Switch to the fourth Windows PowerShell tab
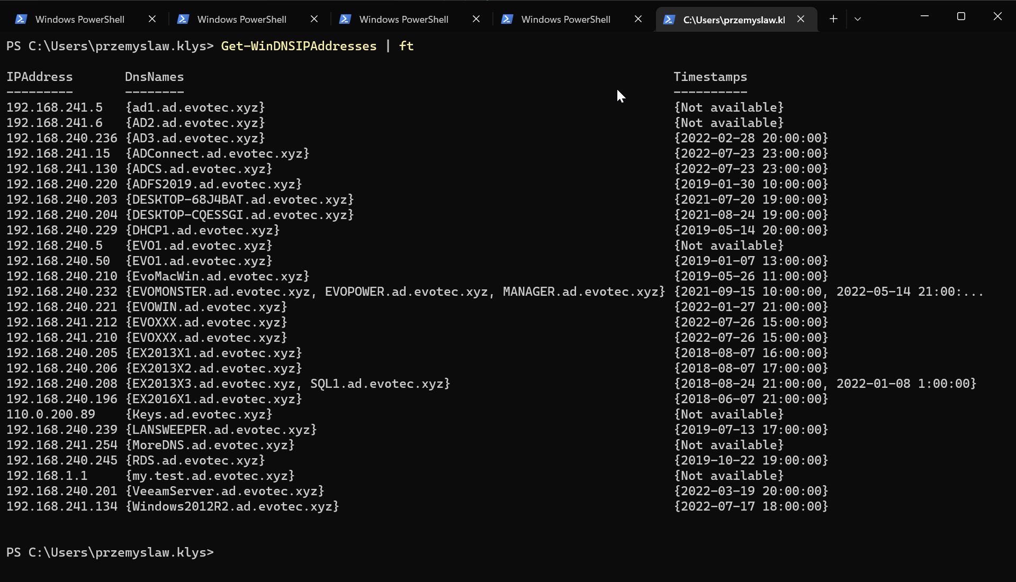 pos(565,19)
